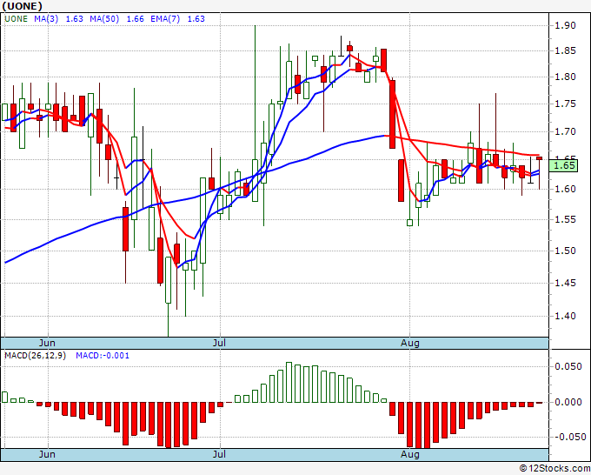Click the 1.60 price axis label
Screen dimensions: 591x475
566,189
